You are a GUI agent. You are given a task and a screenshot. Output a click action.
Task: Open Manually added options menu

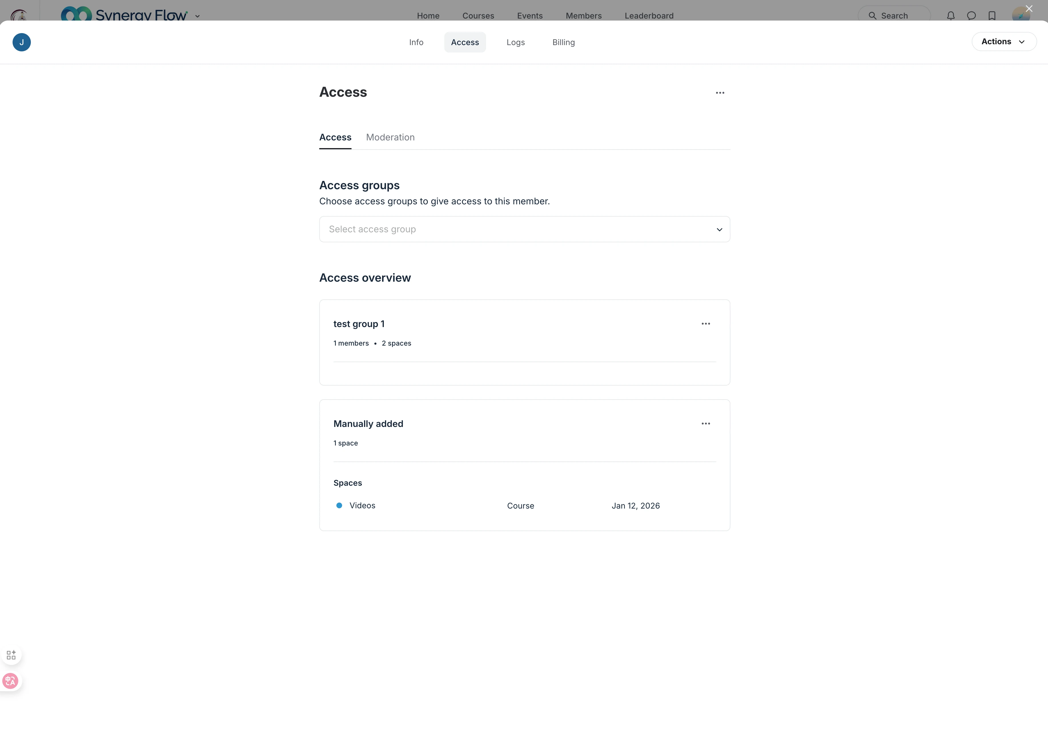pyautogui.click(x=706, y=424)
